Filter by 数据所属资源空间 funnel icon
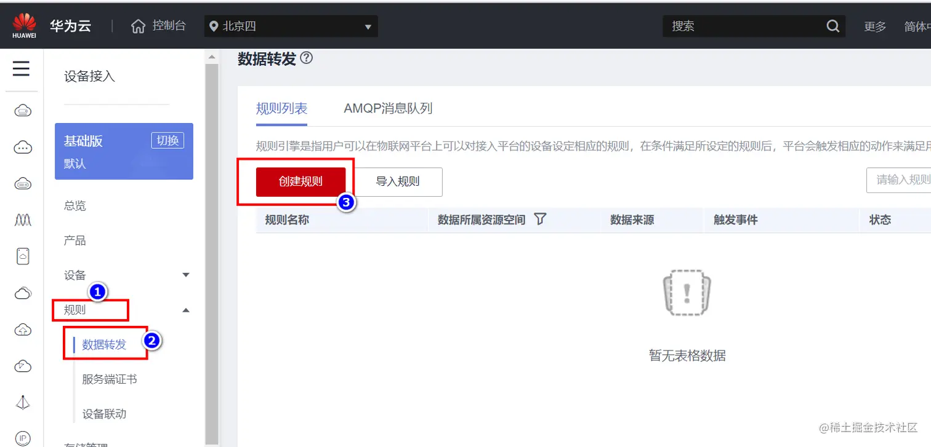 540,220
